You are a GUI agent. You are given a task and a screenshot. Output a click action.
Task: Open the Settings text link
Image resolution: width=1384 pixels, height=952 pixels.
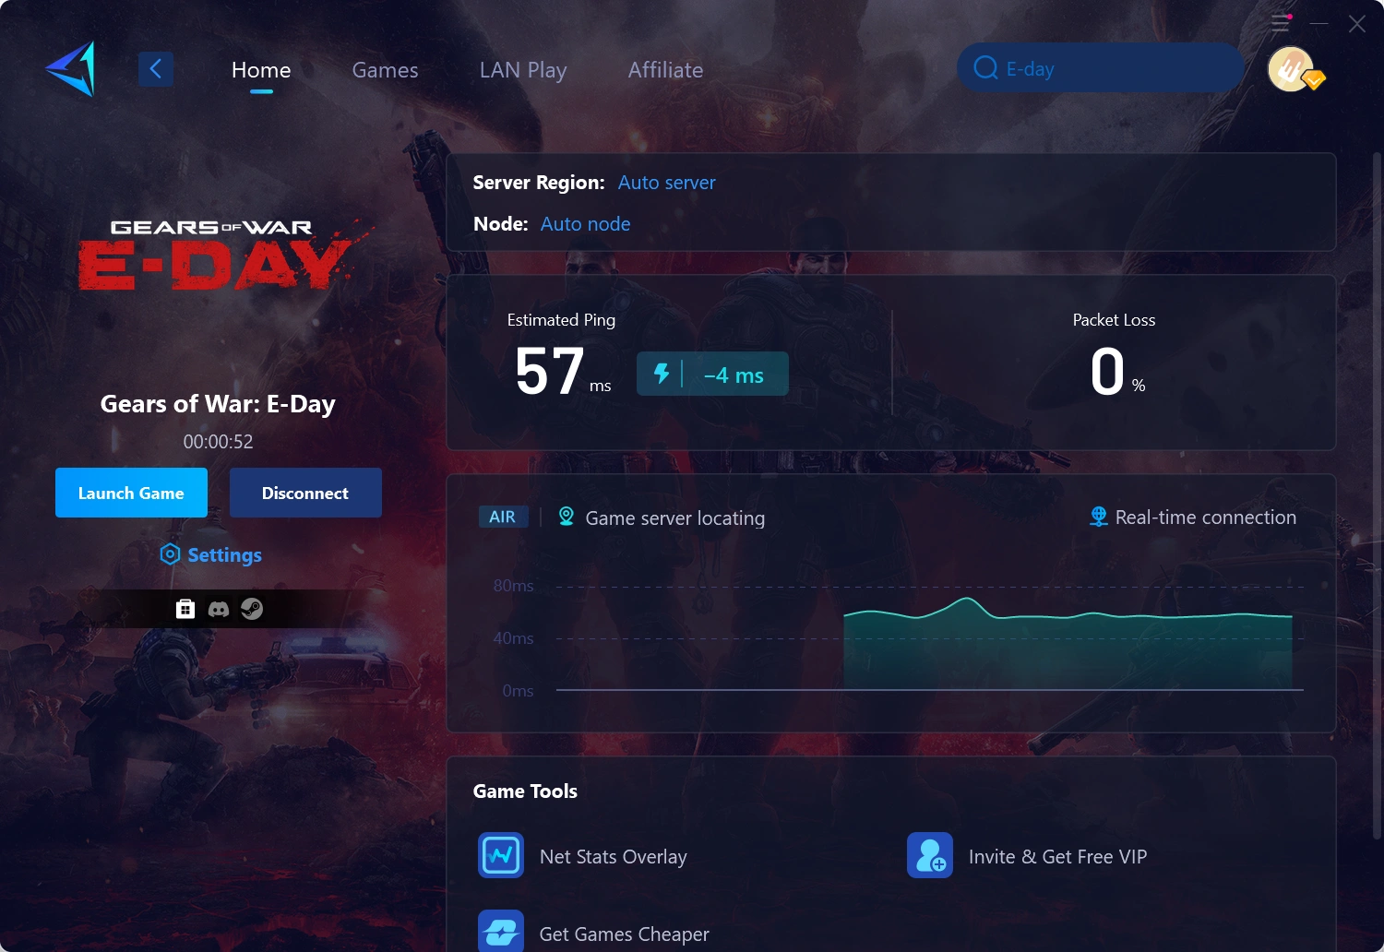click(225, 555)
